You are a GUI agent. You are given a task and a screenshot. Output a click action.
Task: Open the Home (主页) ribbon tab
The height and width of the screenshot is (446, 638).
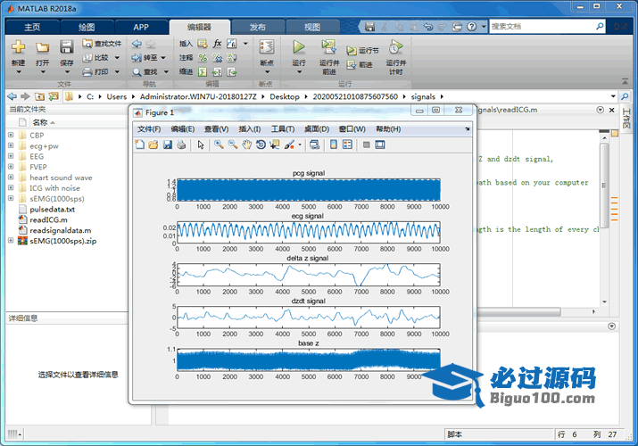pos(32,28)
